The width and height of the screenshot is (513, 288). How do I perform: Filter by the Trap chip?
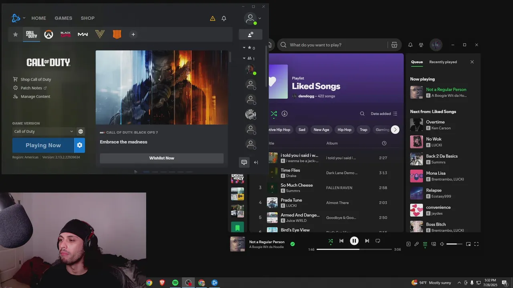coord(364,130)
